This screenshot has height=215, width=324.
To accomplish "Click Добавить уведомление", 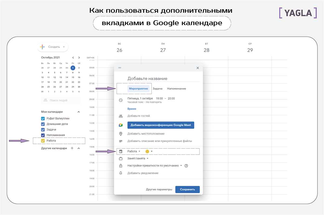I will click(143, 173).
